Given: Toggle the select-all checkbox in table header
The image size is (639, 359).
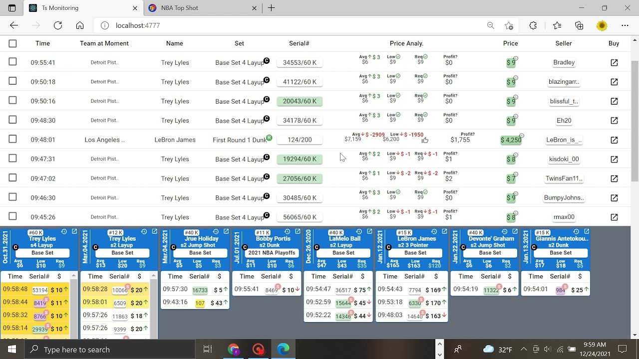Looking at the screenshot, I should click(12, 43).
